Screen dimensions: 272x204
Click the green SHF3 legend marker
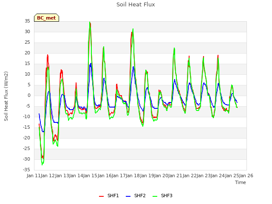(155, 196)
